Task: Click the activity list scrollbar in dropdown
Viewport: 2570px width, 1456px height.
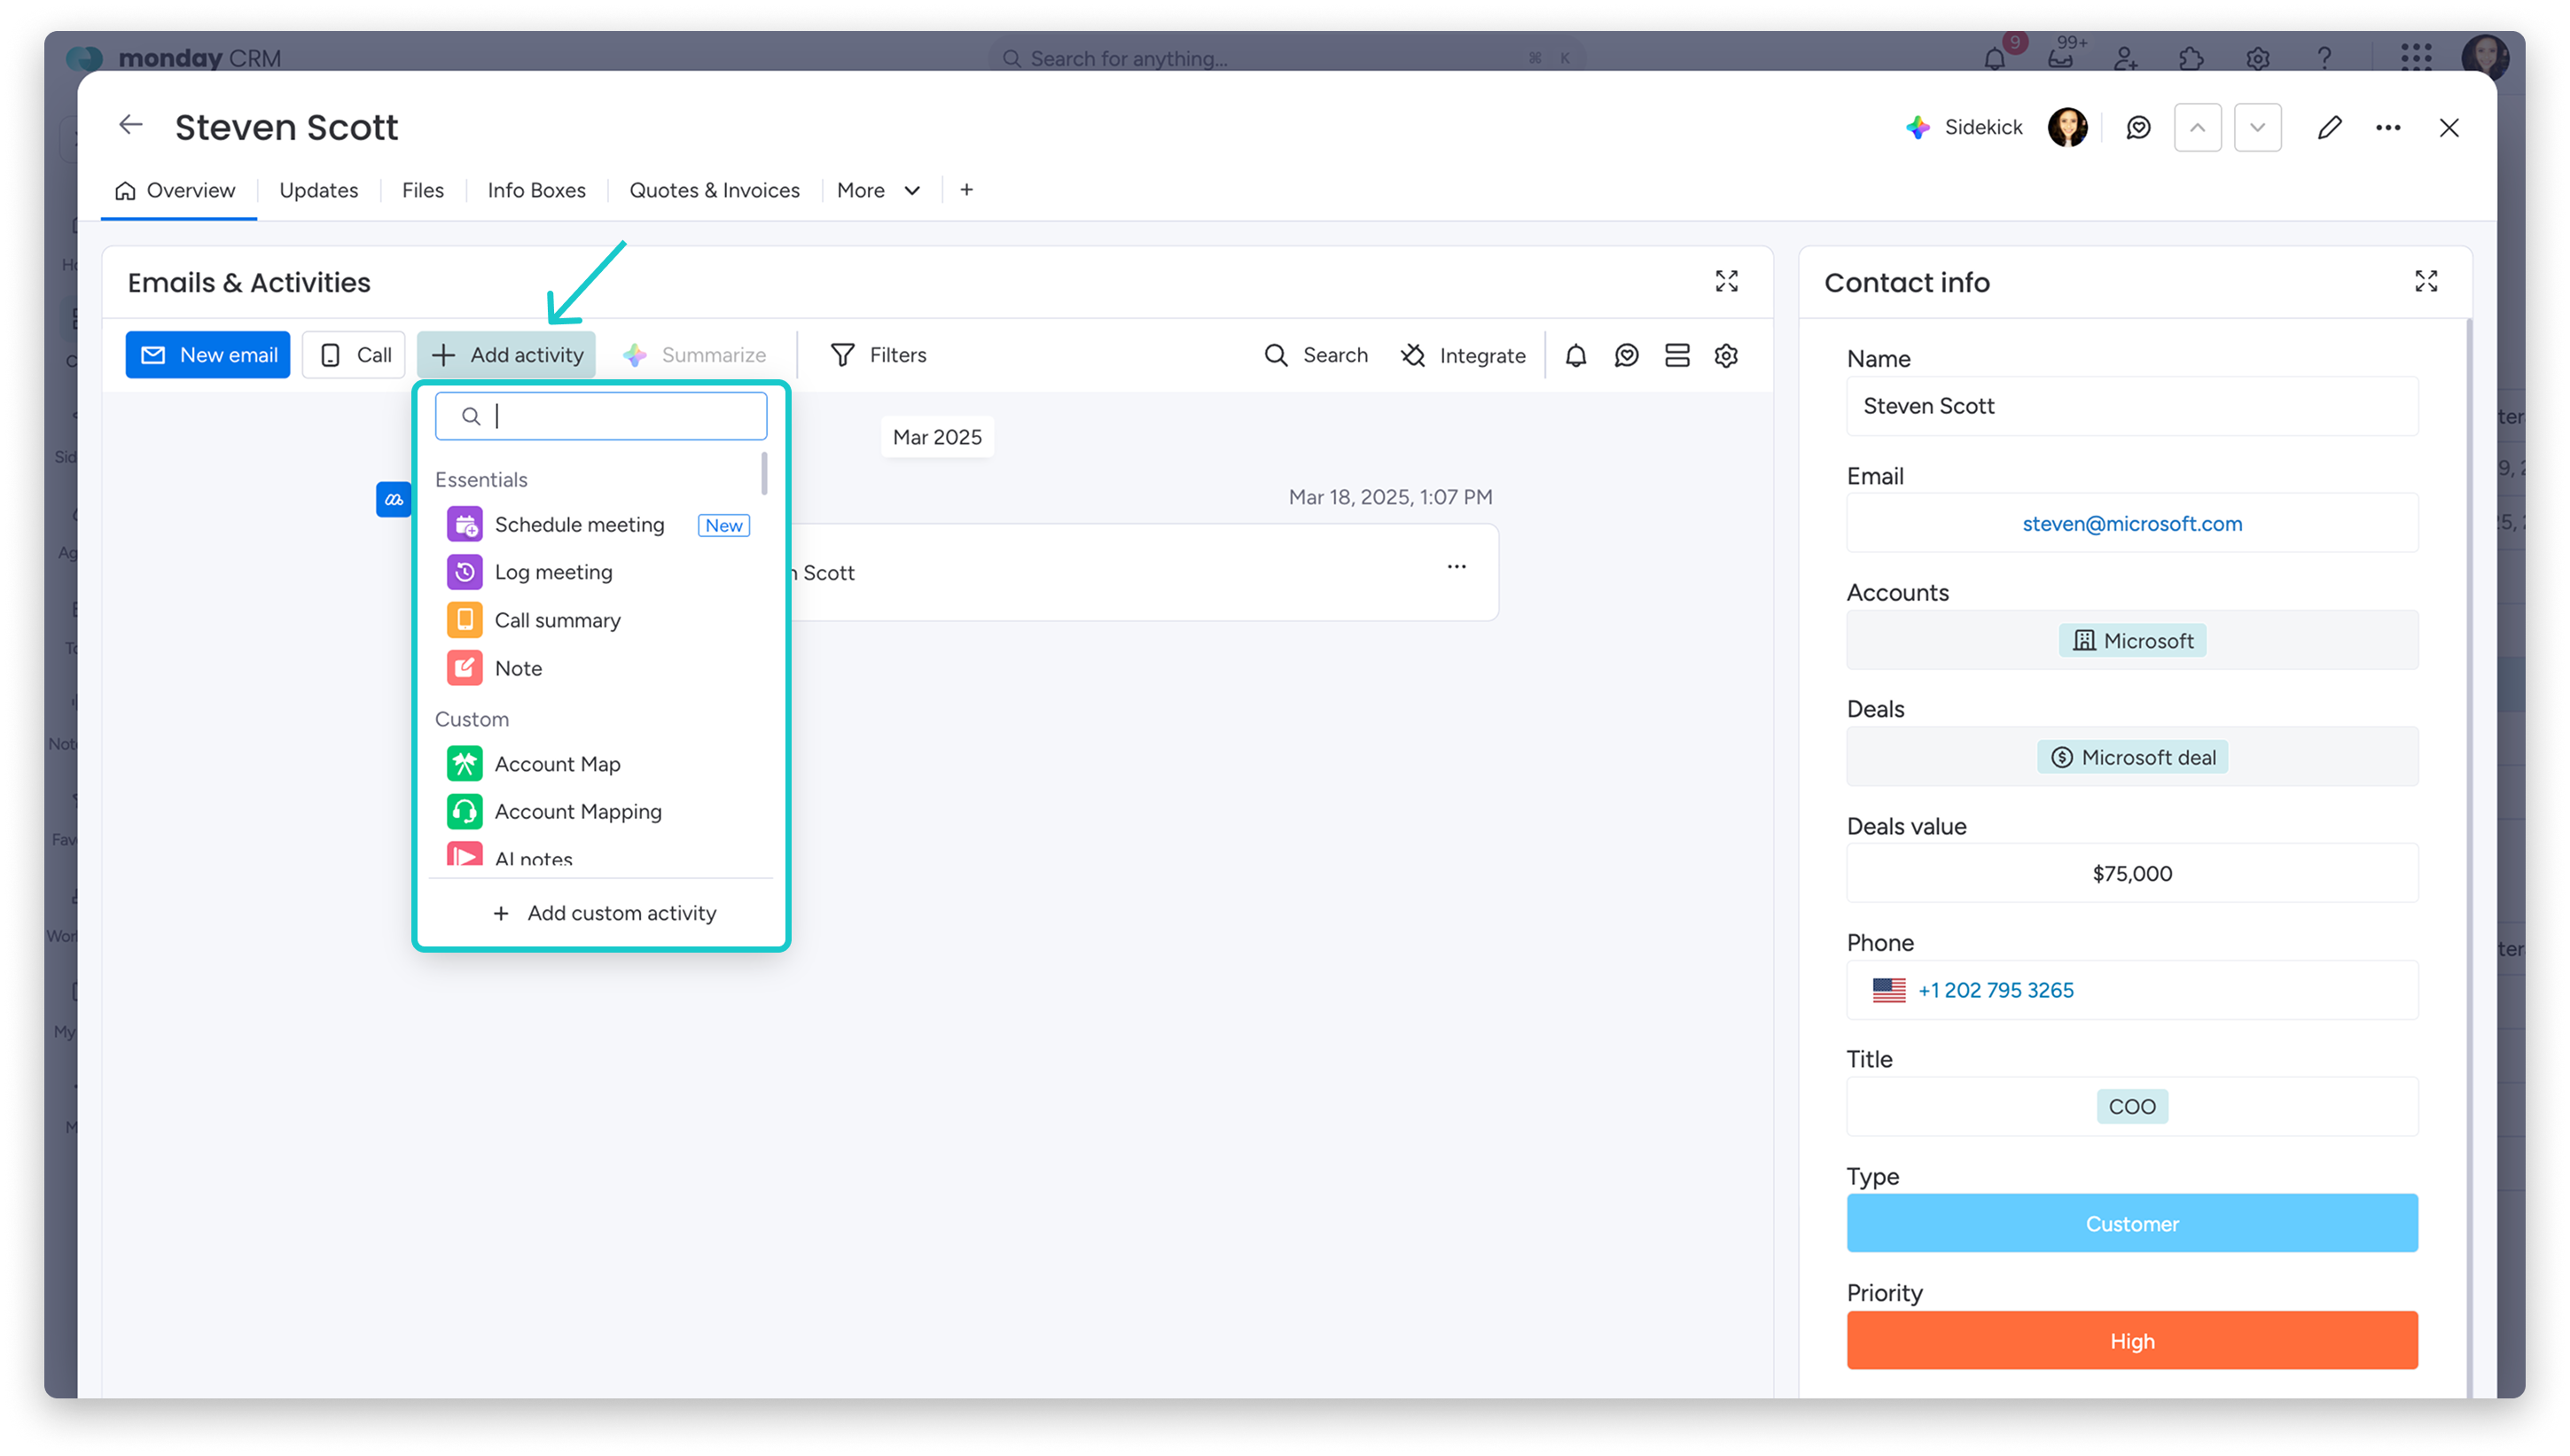Action: click(764, 473)
